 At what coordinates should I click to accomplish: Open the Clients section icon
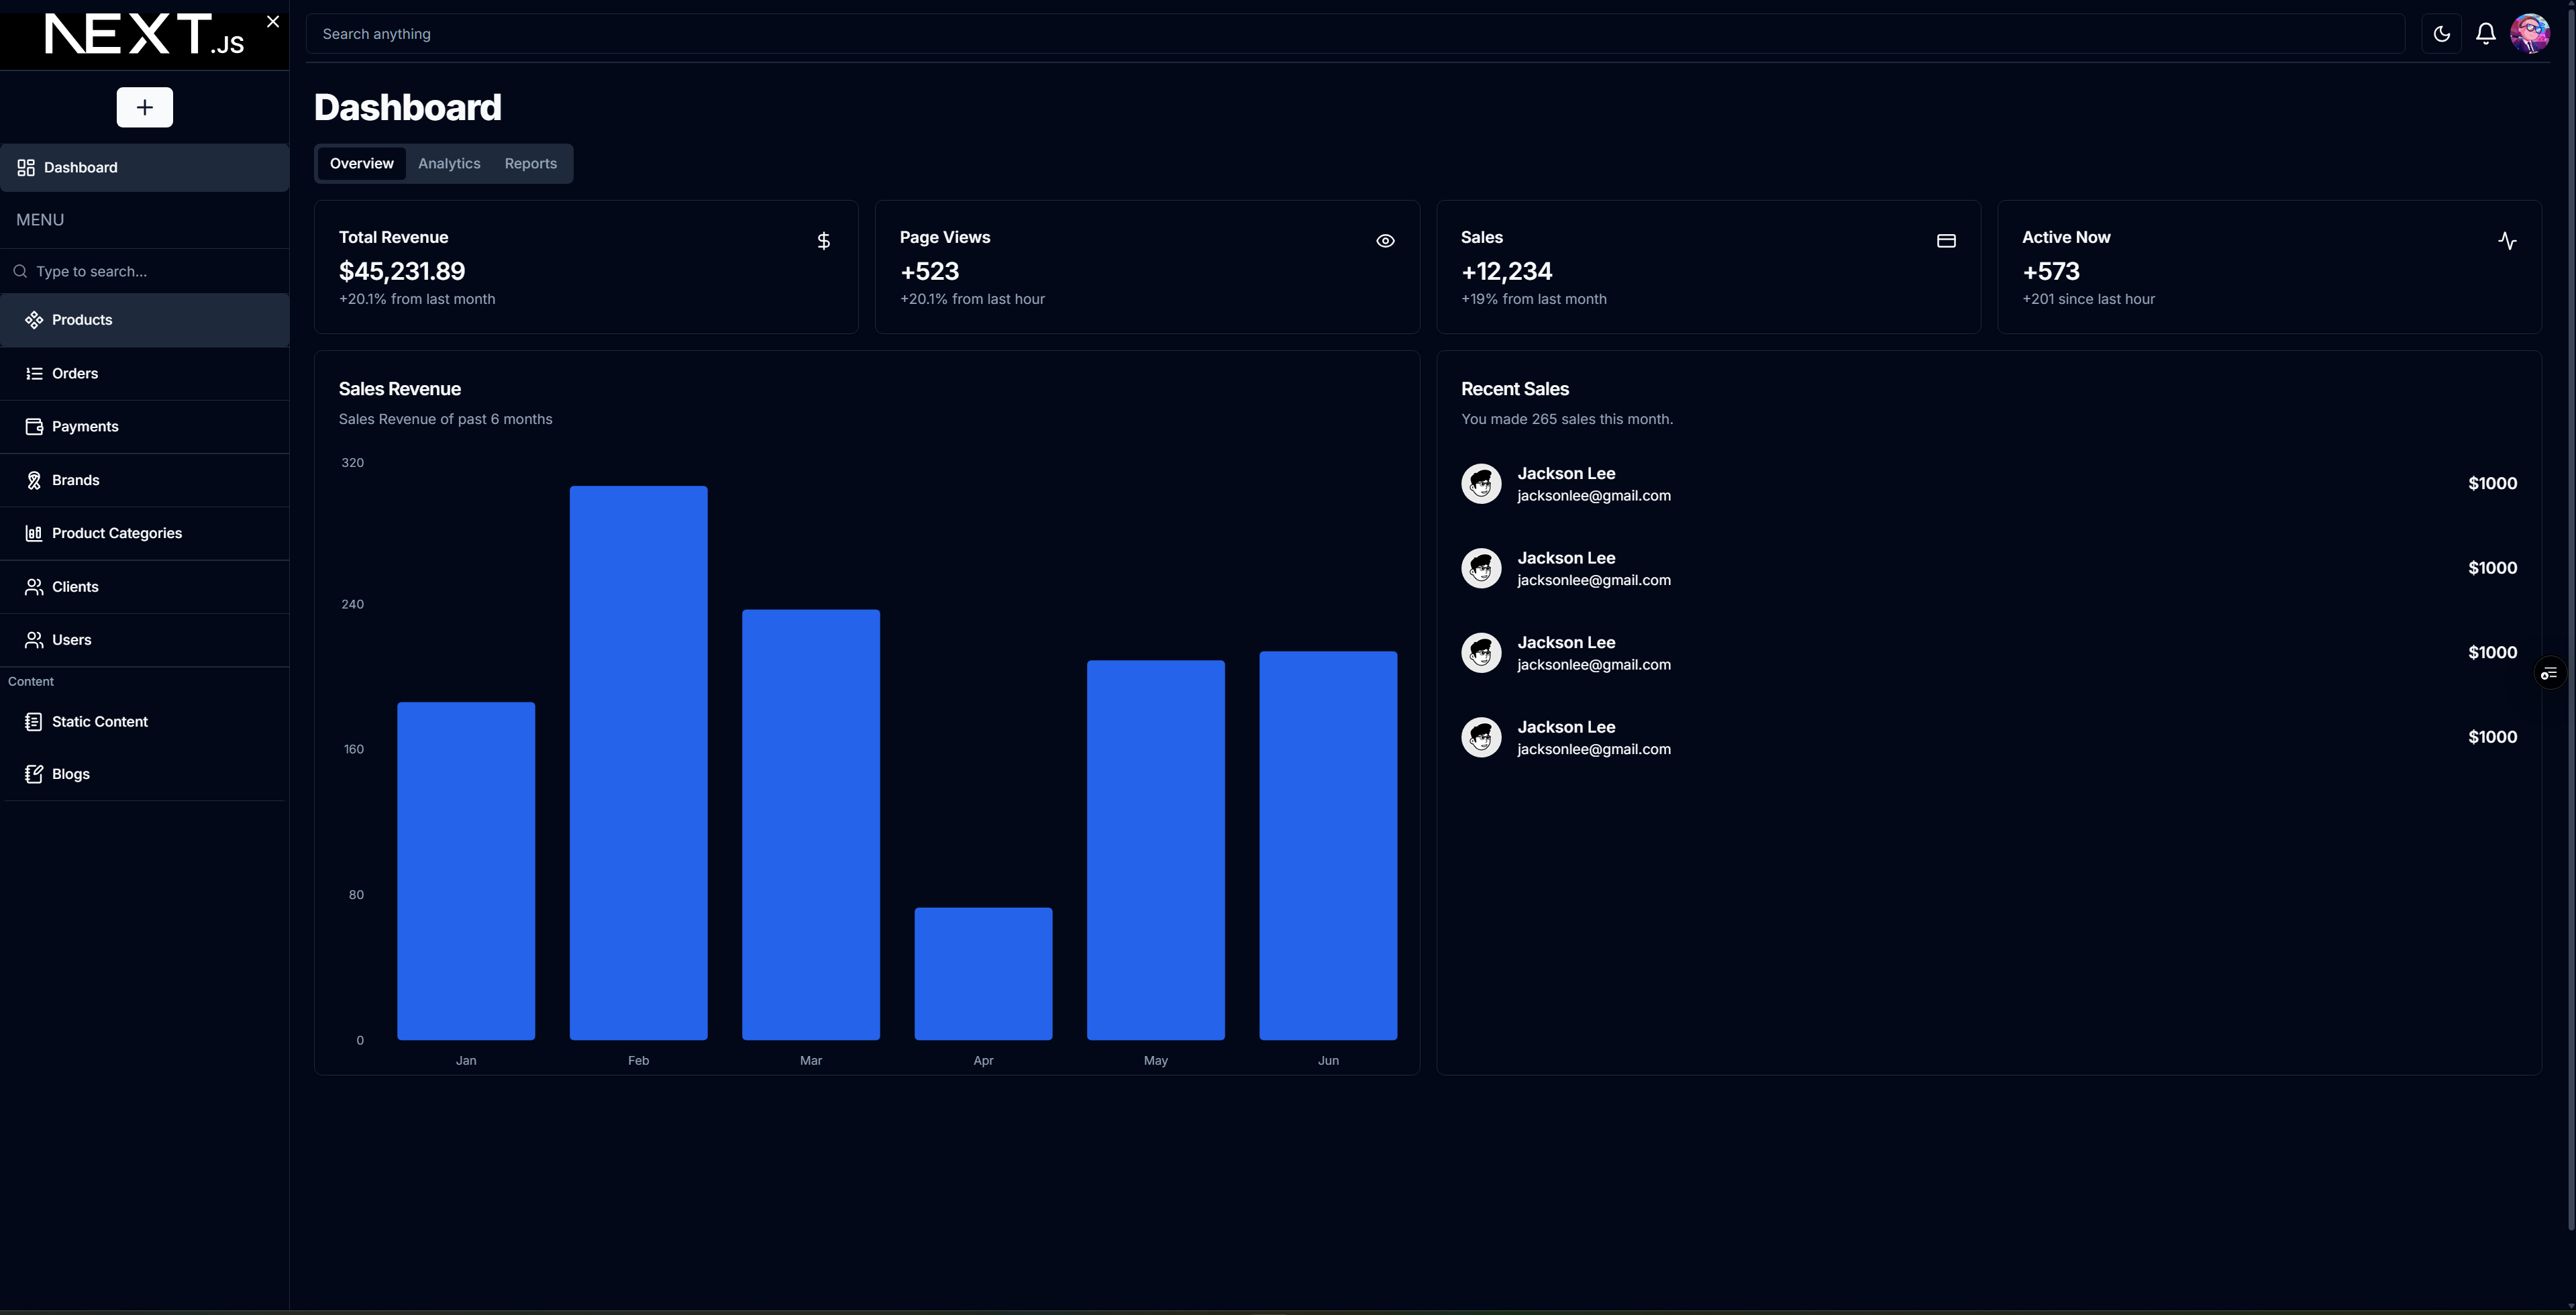point(34,587)
